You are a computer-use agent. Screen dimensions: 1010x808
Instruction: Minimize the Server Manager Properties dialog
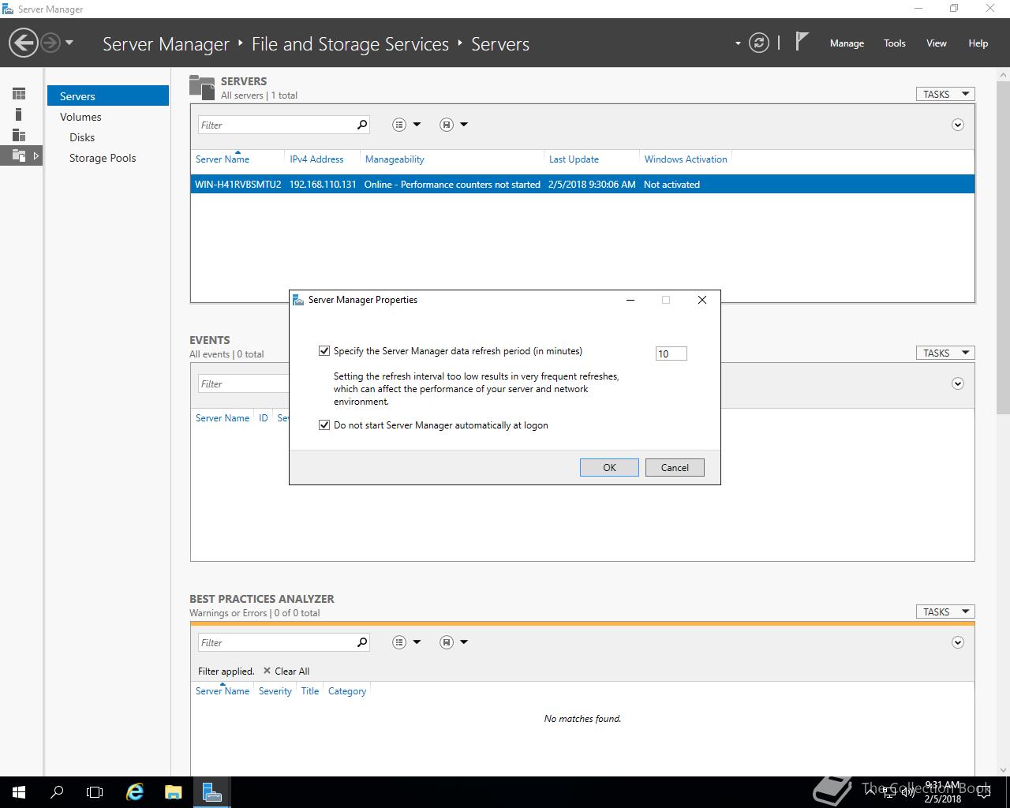(x=630, y=300)
